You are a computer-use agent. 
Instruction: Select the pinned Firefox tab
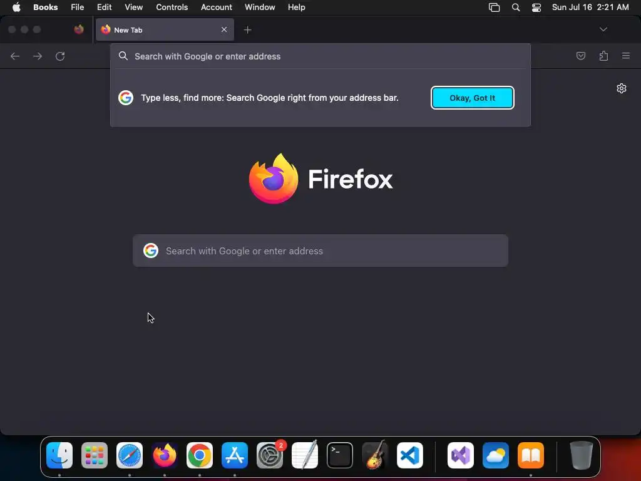(79, 29)
